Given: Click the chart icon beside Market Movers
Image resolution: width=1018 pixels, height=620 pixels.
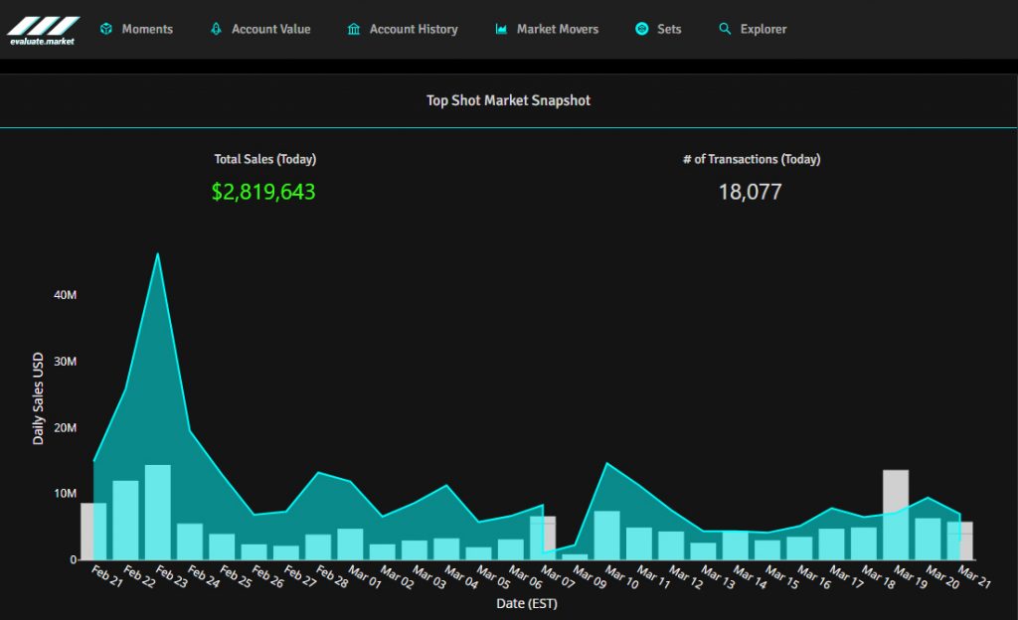Looking at the screenshot, I should coord(501,30).
